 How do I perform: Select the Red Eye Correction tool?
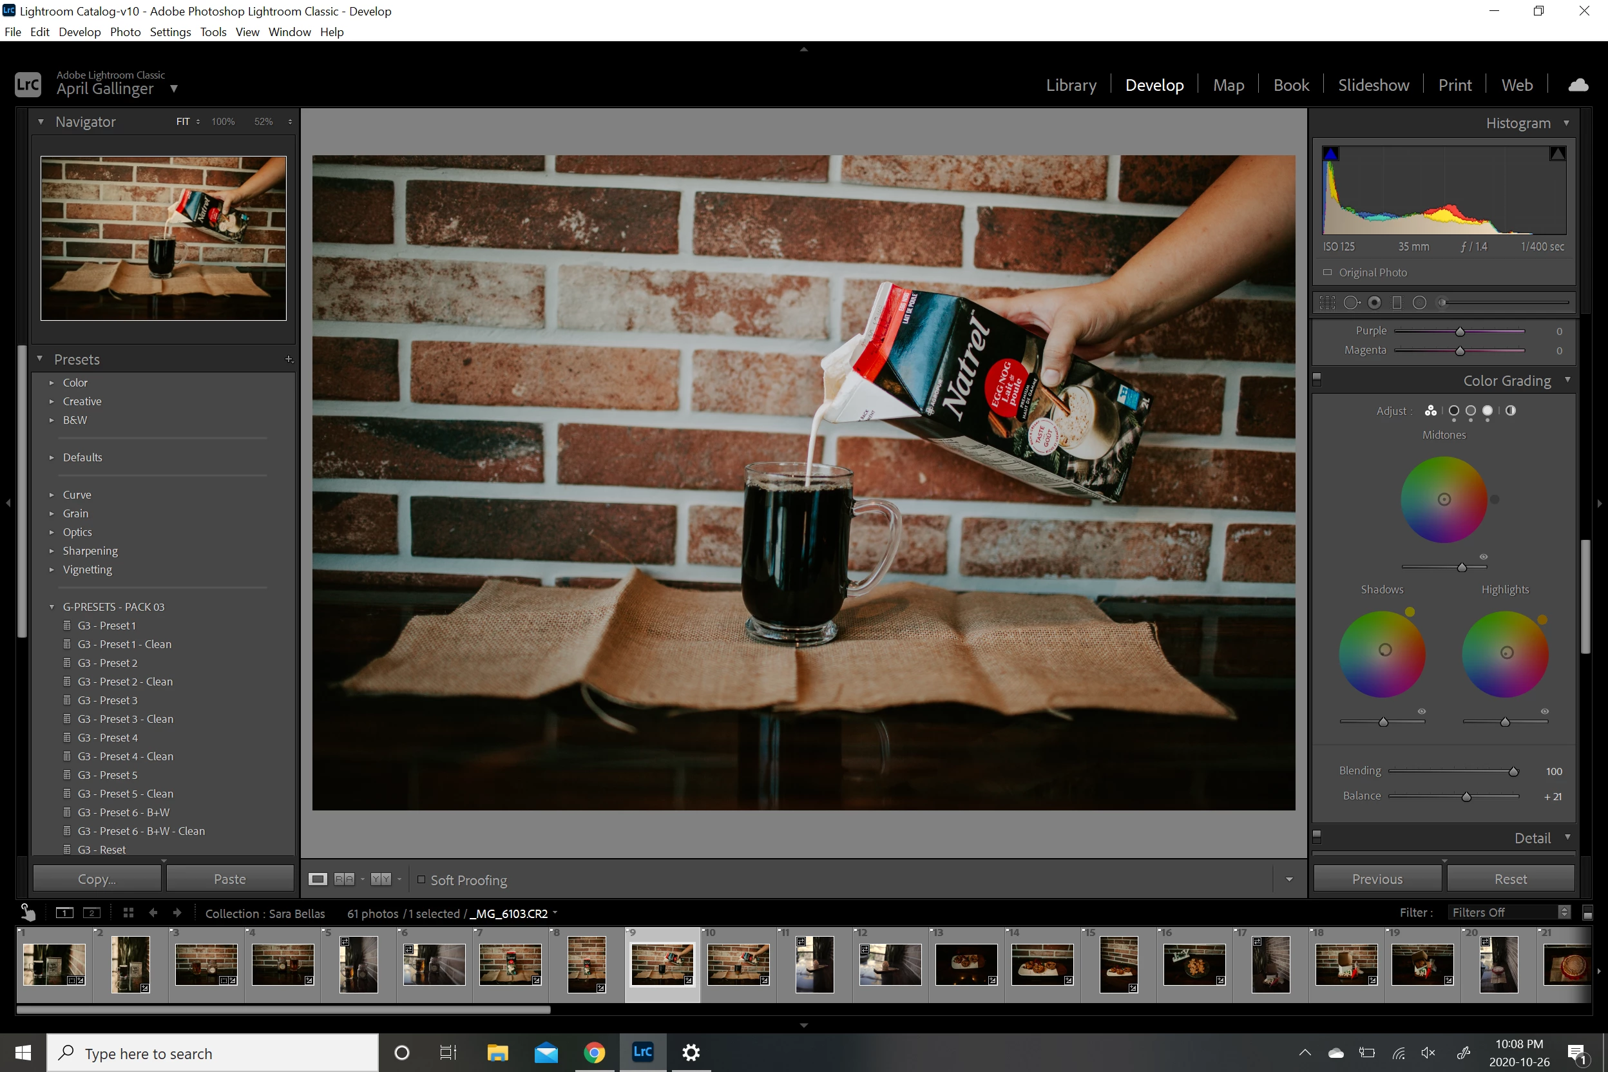click(x=1374, y=303)
